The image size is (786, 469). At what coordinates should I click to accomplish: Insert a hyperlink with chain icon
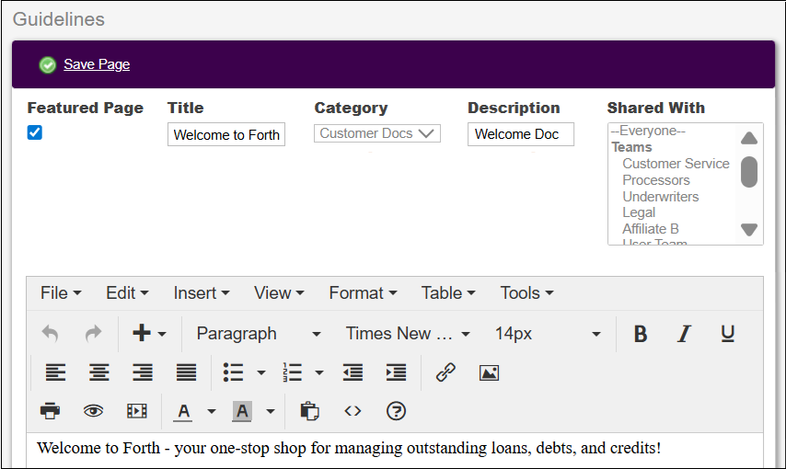point(445,372)
